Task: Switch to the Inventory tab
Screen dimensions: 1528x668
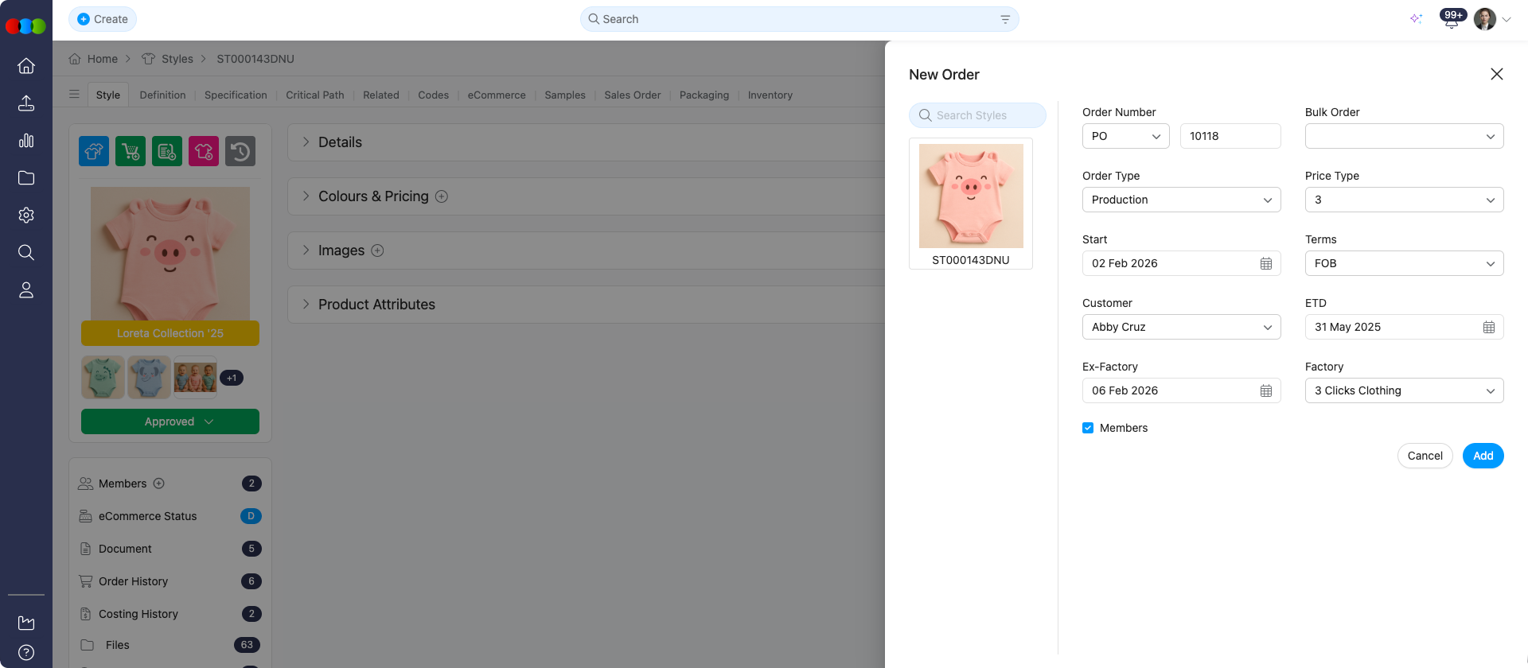Action: (770, 95)
